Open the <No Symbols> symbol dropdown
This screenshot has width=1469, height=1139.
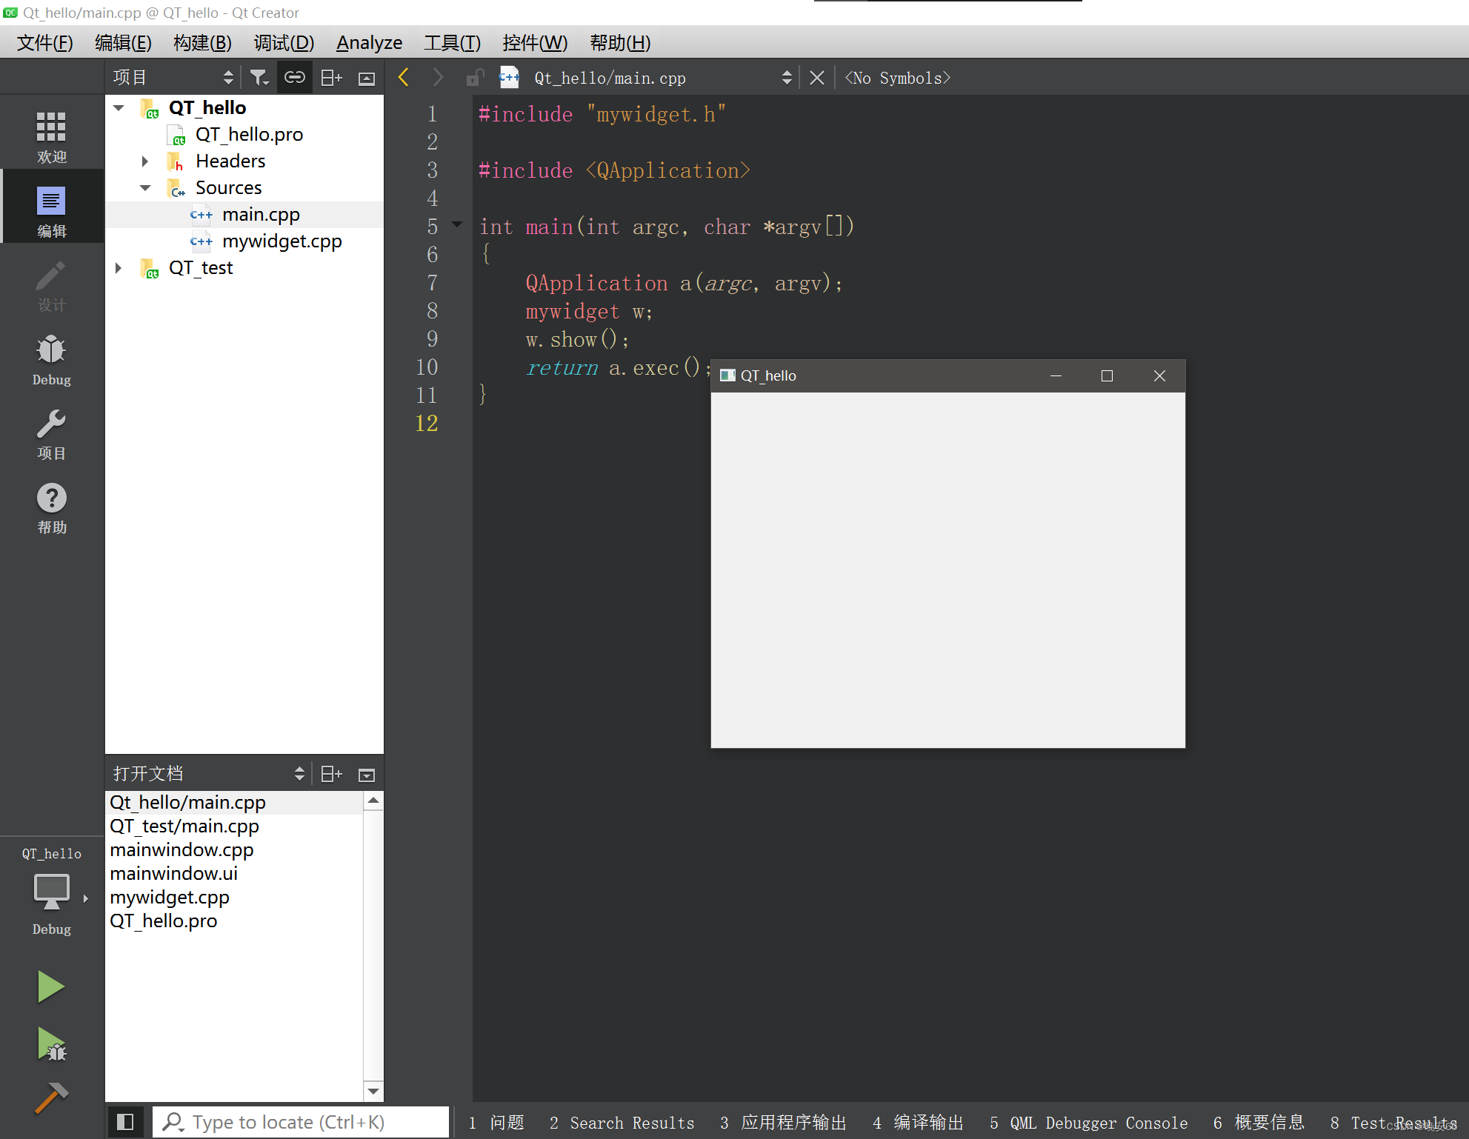898,78
